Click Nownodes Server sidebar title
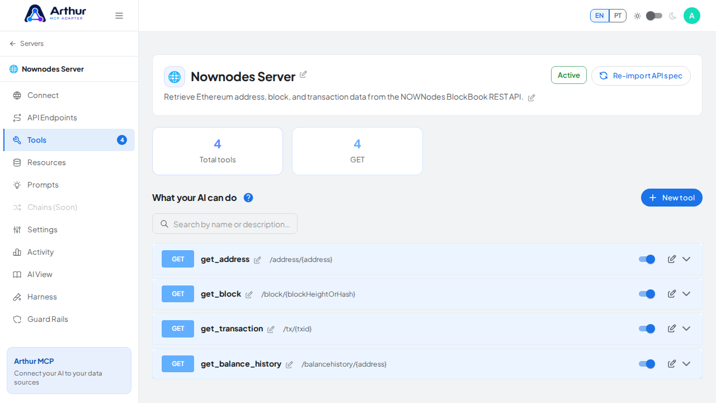The width and height of the screenshot is (716, 403). click(53, 69)
